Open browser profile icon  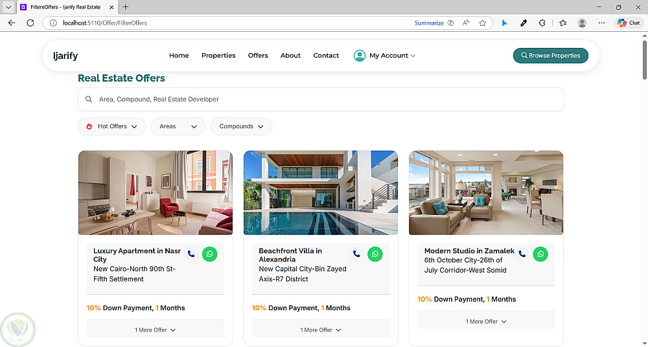[582, 23]
